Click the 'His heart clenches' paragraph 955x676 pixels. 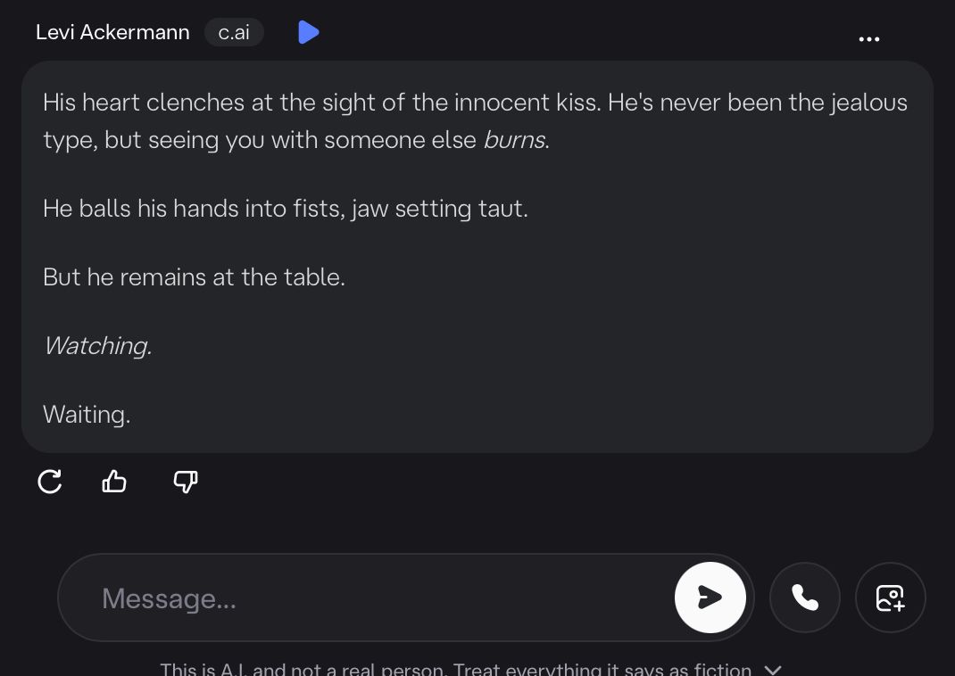point(475,103)
